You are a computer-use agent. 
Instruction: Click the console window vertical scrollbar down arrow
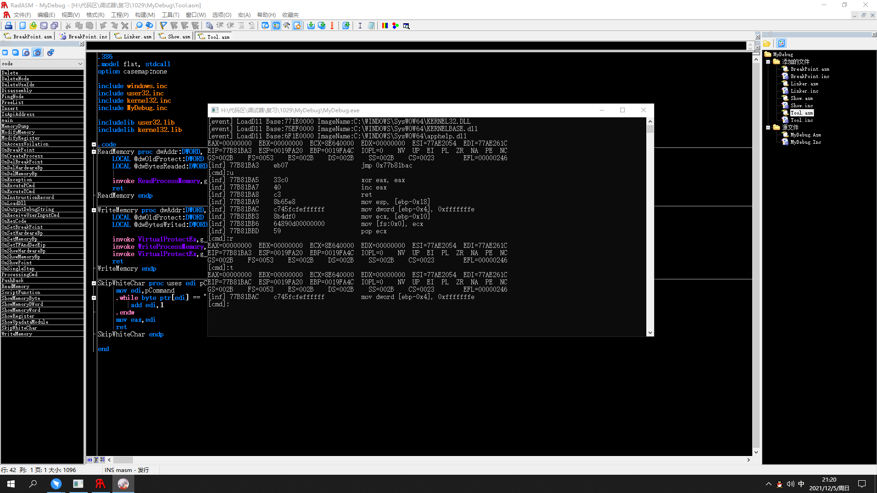650,333
